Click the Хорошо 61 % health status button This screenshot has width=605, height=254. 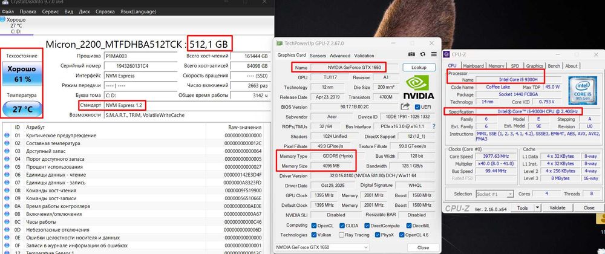point(22,73)
